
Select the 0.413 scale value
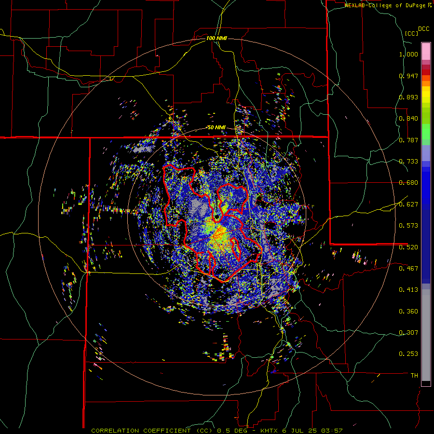408,290
